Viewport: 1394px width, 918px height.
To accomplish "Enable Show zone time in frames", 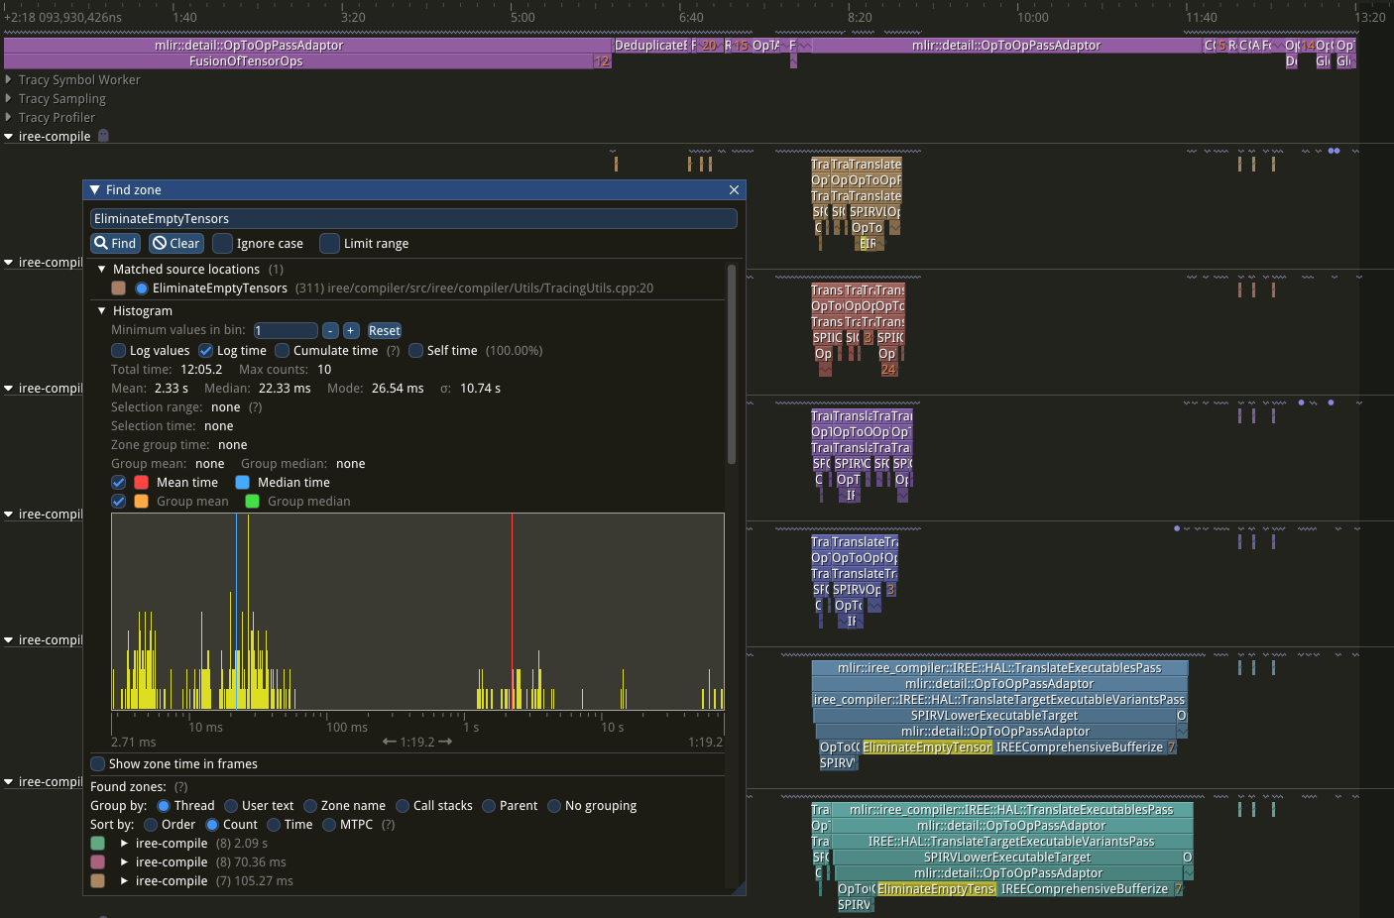I will coord(98,764).
